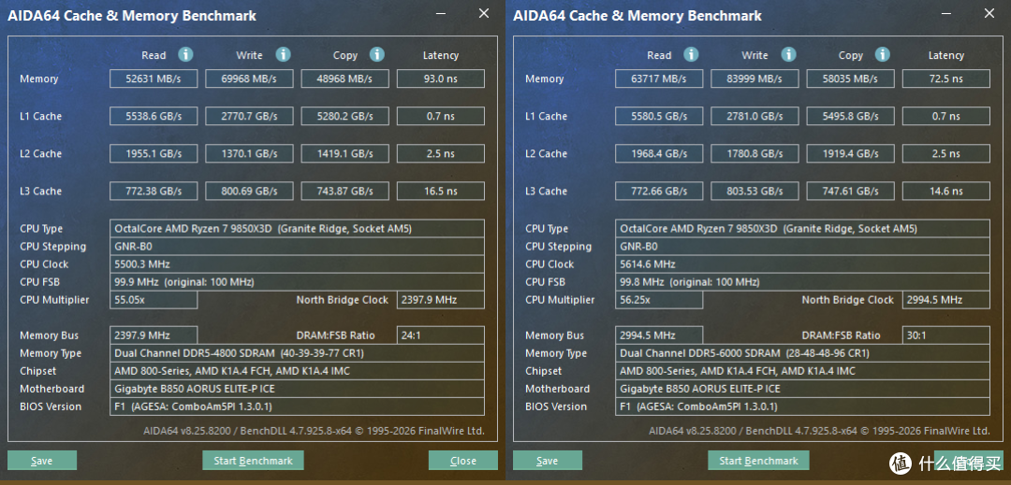Viewport: 1011px width, 485px height.
Task: Click the 5280.2 GB/s L1 copy field
Action: [344, 117]
